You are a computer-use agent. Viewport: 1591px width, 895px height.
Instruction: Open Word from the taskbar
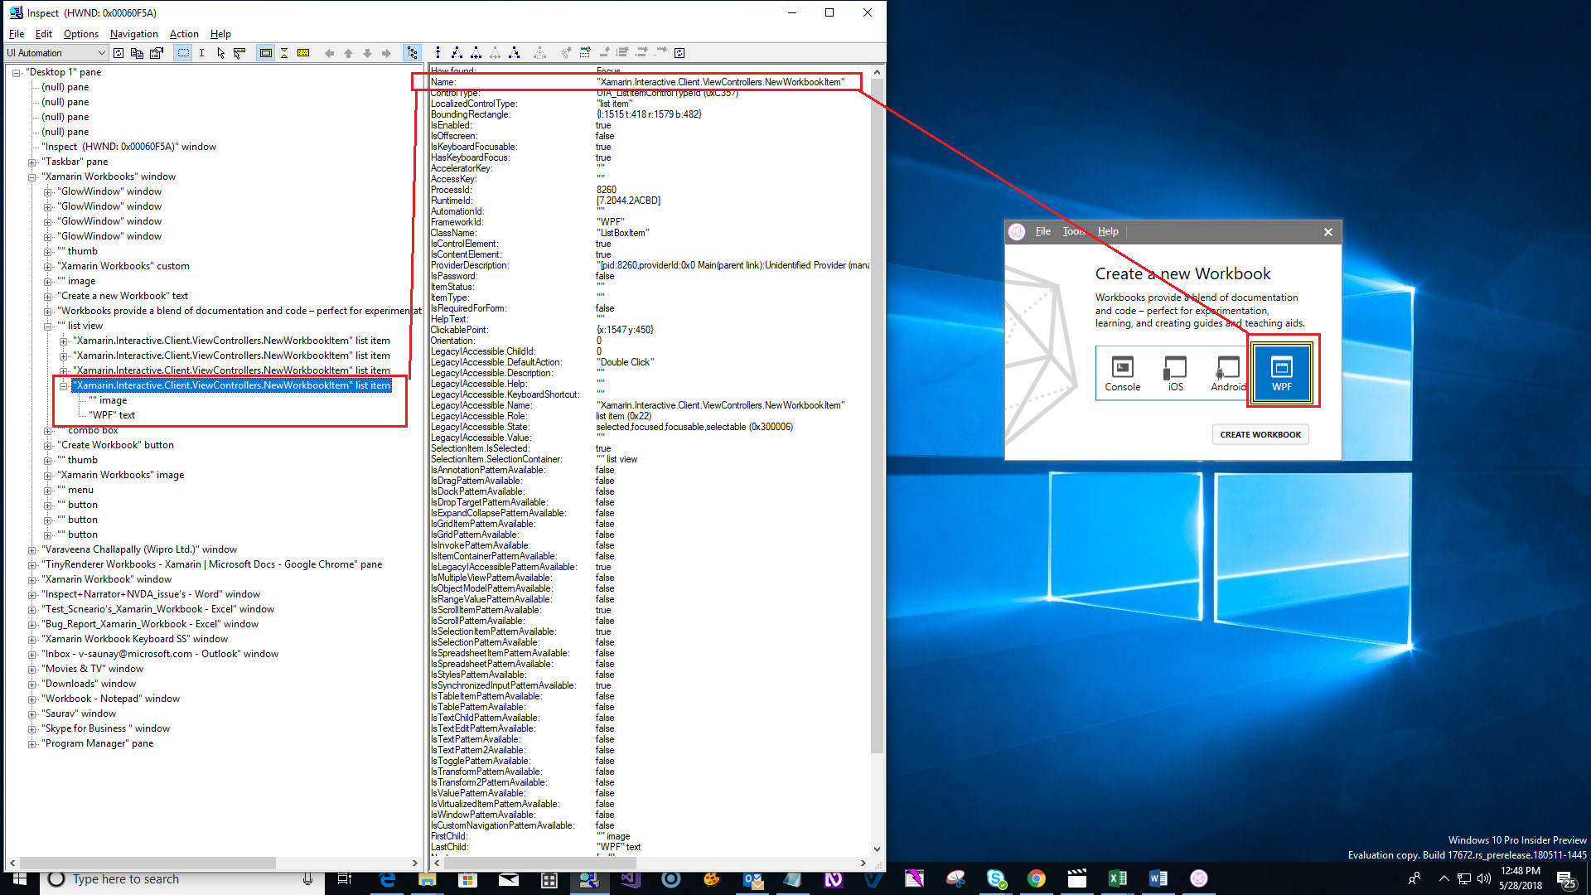pyautogui.click(x=1158, y=878)
